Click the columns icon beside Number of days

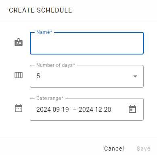19,75
